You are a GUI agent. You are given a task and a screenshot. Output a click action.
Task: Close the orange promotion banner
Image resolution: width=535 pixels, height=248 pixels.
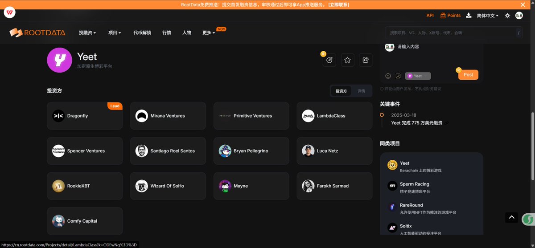point(523,4)
